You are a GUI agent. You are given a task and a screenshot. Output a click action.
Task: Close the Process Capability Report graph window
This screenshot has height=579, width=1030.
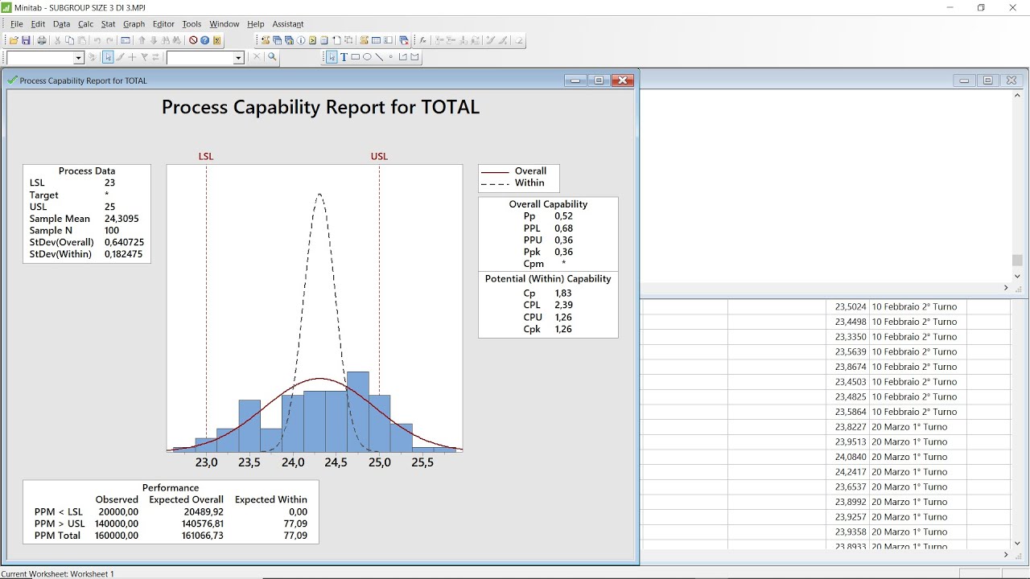point(623,80)
